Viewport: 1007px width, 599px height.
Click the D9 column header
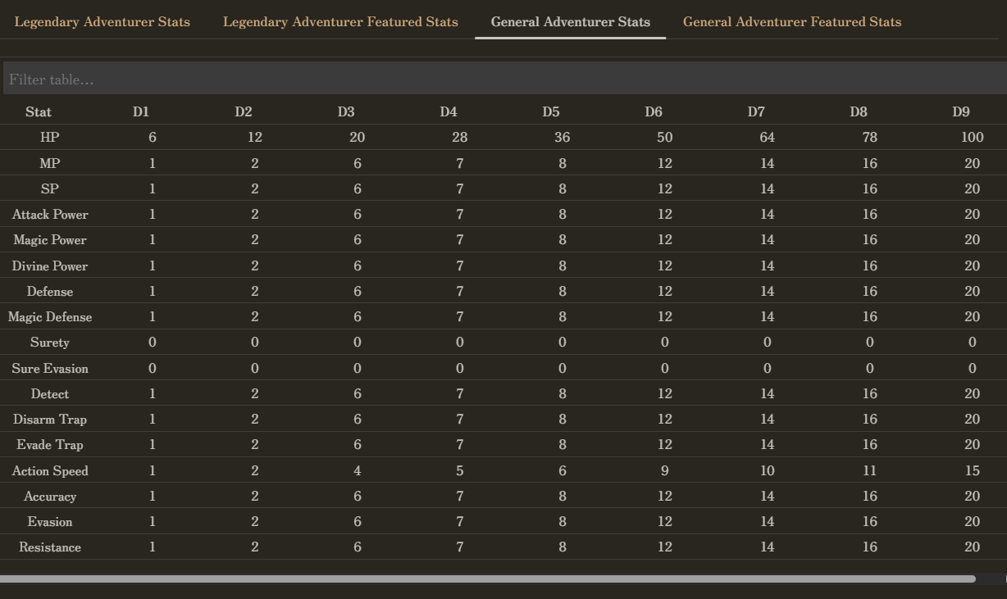tap(961, 112)
